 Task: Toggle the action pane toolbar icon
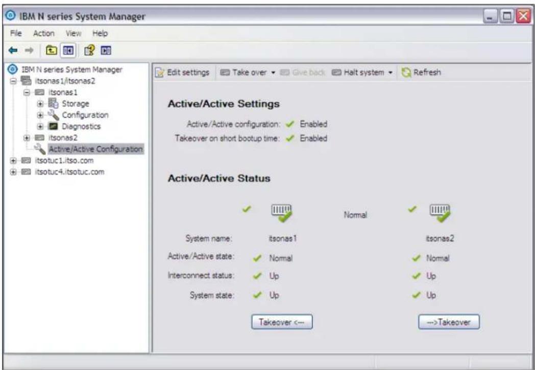[106, 51]
